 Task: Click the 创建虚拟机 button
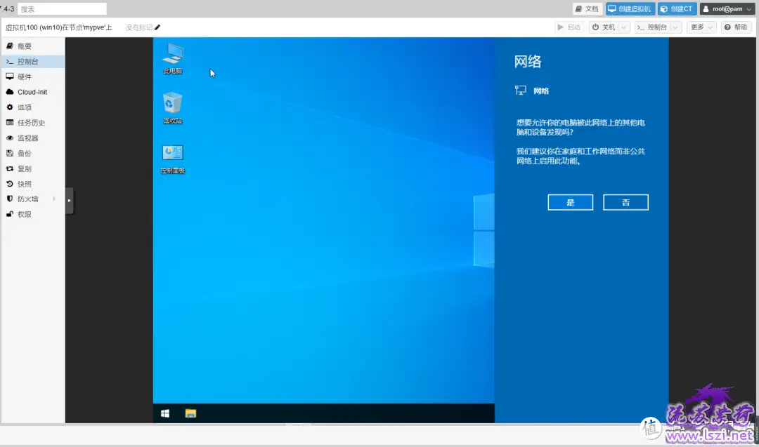click(630, 8)
